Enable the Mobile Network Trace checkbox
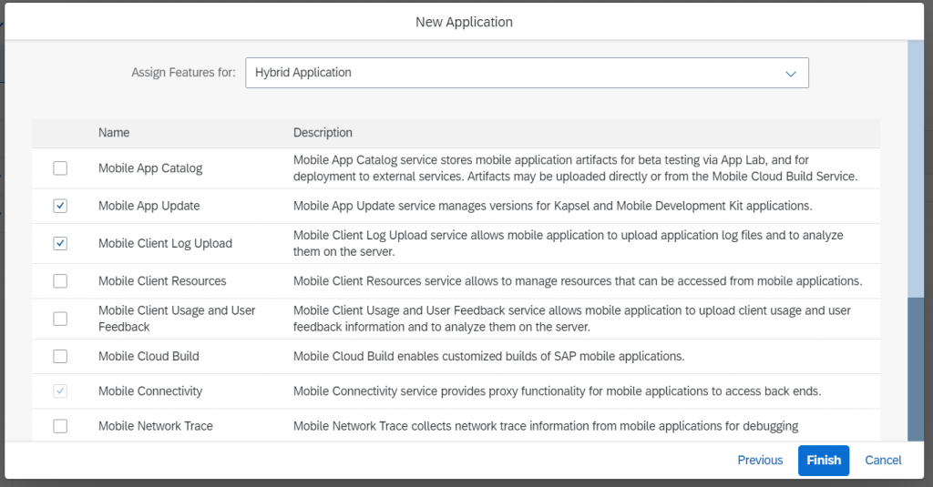Viewport: 933px width, 487px height. coord(60,426)
